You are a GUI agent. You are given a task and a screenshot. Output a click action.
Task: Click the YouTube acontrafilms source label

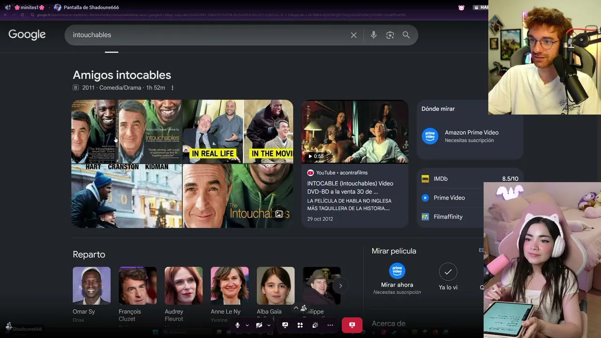[x=337, y=173]
